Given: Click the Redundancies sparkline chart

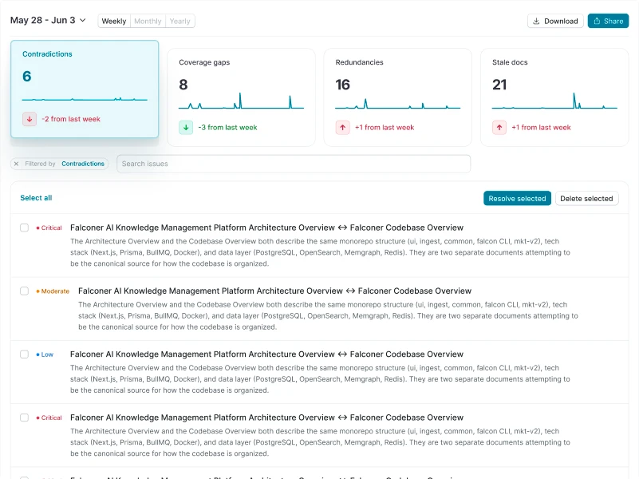Looking at the screenshot, I should 397,104.
